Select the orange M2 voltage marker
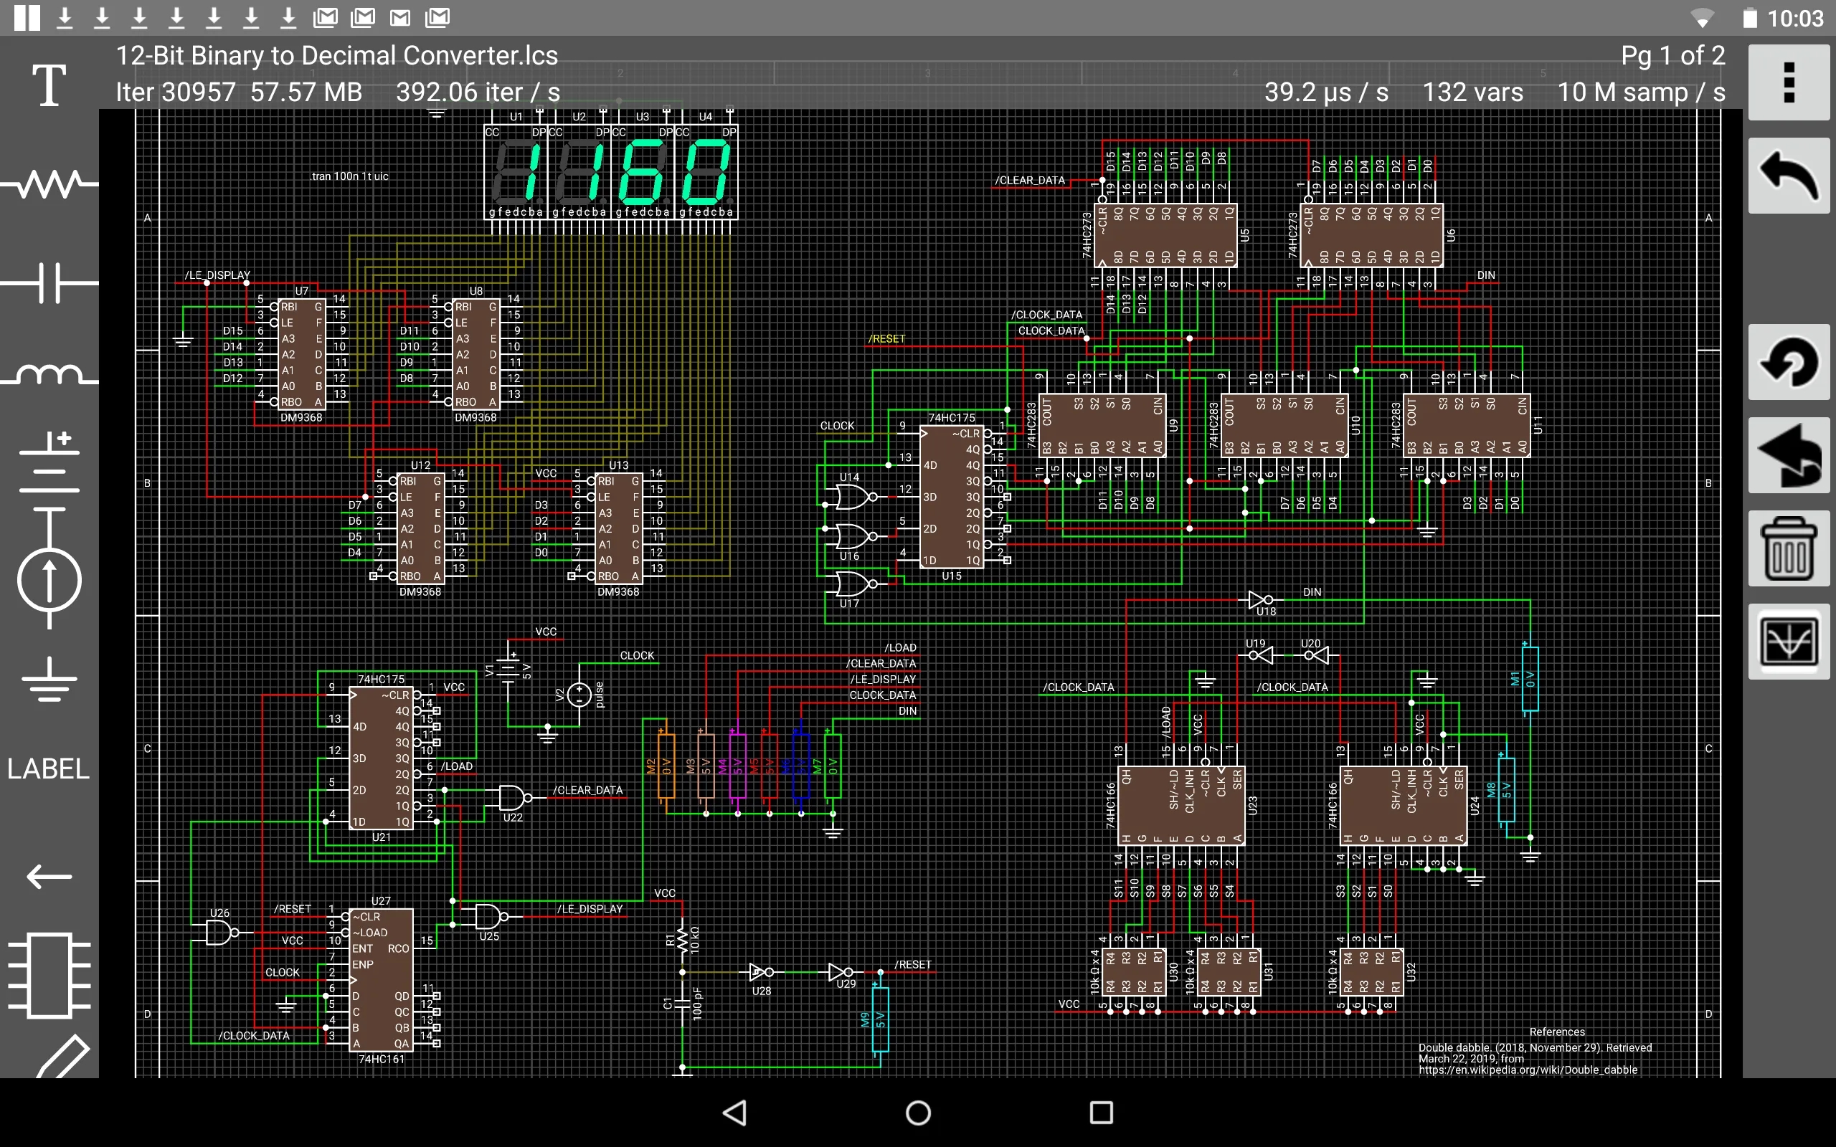 click(666, 766)
